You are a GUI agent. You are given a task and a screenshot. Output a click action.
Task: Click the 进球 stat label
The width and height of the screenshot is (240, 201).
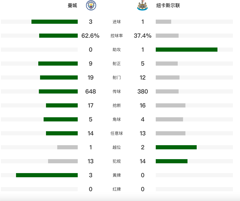117,22
